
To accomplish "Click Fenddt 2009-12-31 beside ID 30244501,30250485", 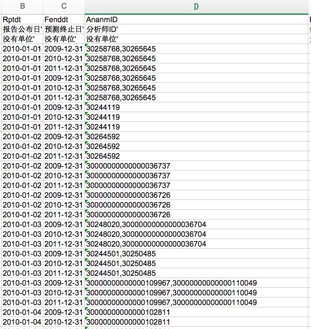I will point(64,254).
